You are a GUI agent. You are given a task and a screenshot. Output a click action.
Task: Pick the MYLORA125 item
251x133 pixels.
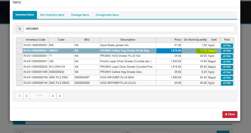point(227,67)
